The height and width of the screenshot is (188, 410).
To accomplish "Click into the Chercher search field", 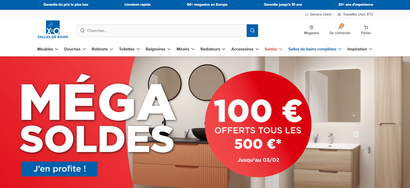I will coord(162,31).
